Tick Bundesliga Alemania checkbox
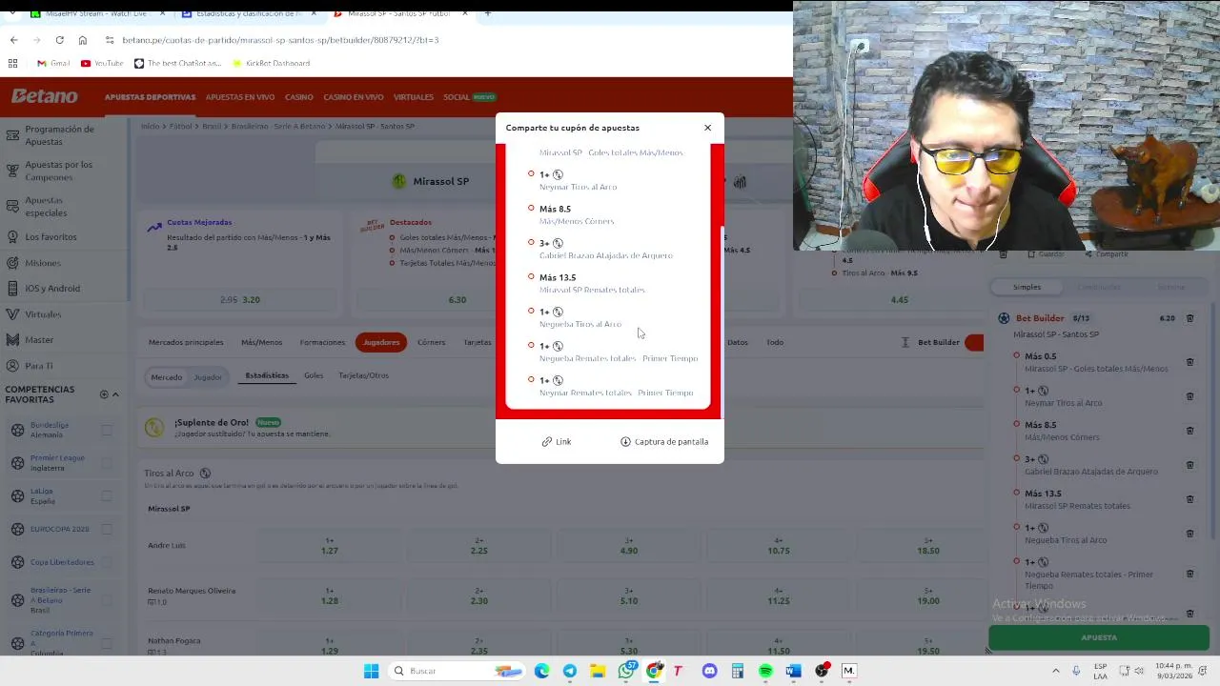The image size is (1220, 686). [107, 430]
